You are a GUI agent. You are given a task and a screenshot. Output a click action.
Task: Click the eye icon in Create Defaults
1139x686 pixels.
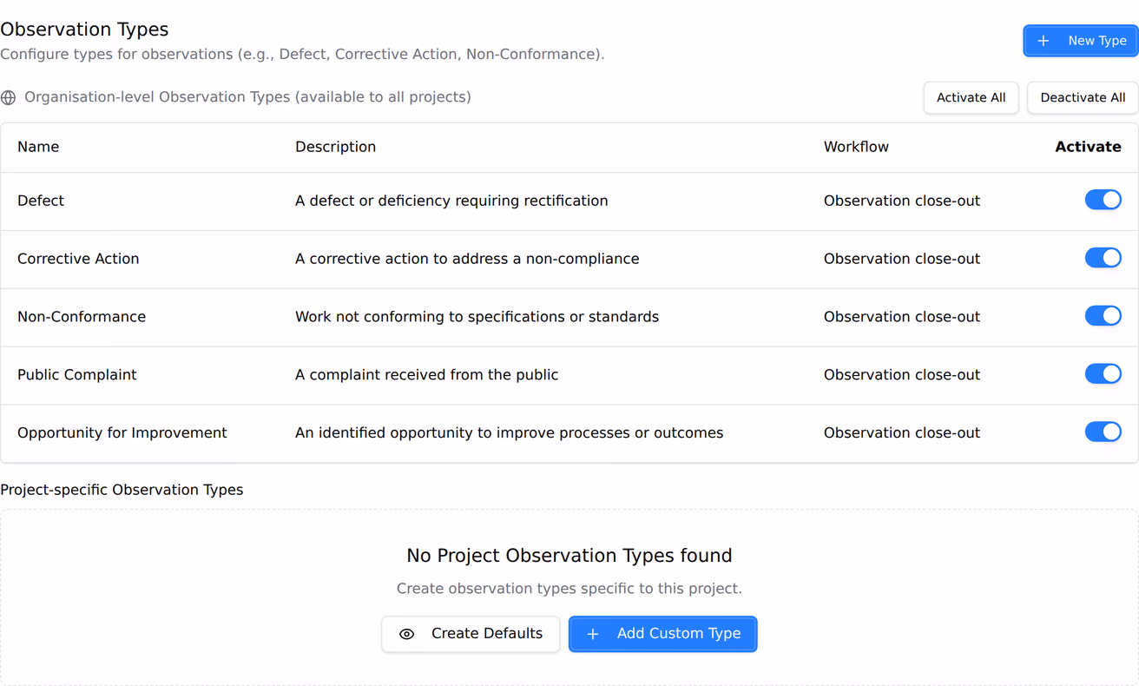pos(406,634)
